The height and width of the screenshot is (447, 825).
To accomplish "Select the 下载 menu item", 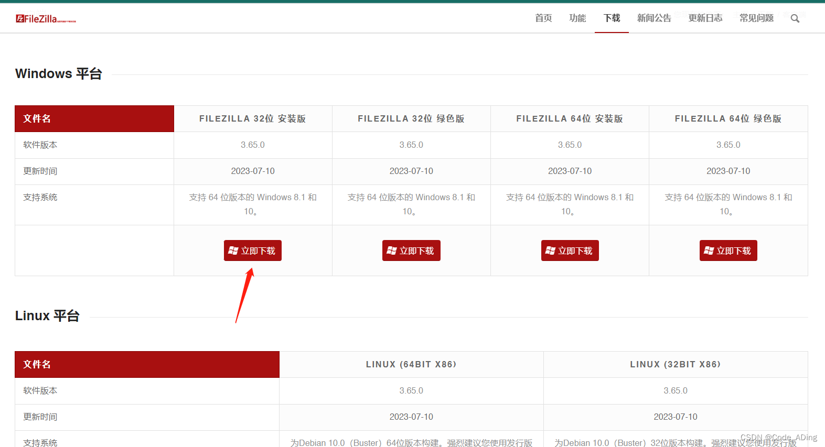I will 612,18.
